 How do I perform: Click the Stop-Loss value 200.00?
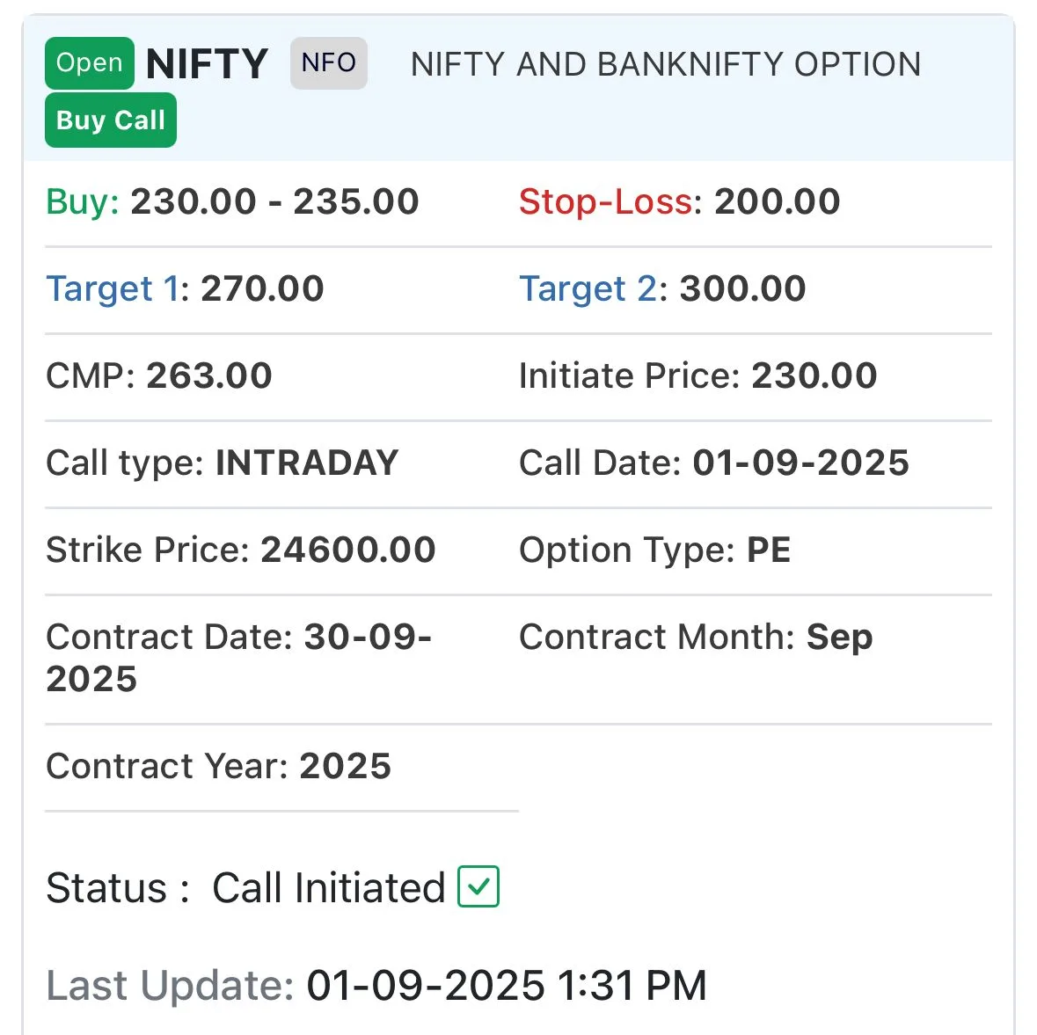(x=777, y=202)
